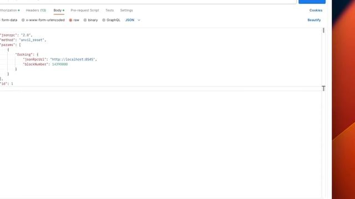Screen dimensions: 355x199
Task: Click the "jsonRpcUrl" key
Action: click(34, 59)
